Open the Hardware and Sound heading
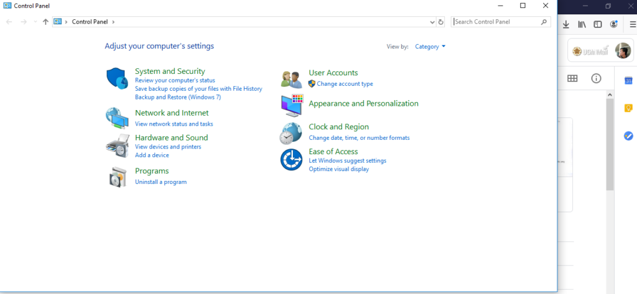 tap(172, 137)
